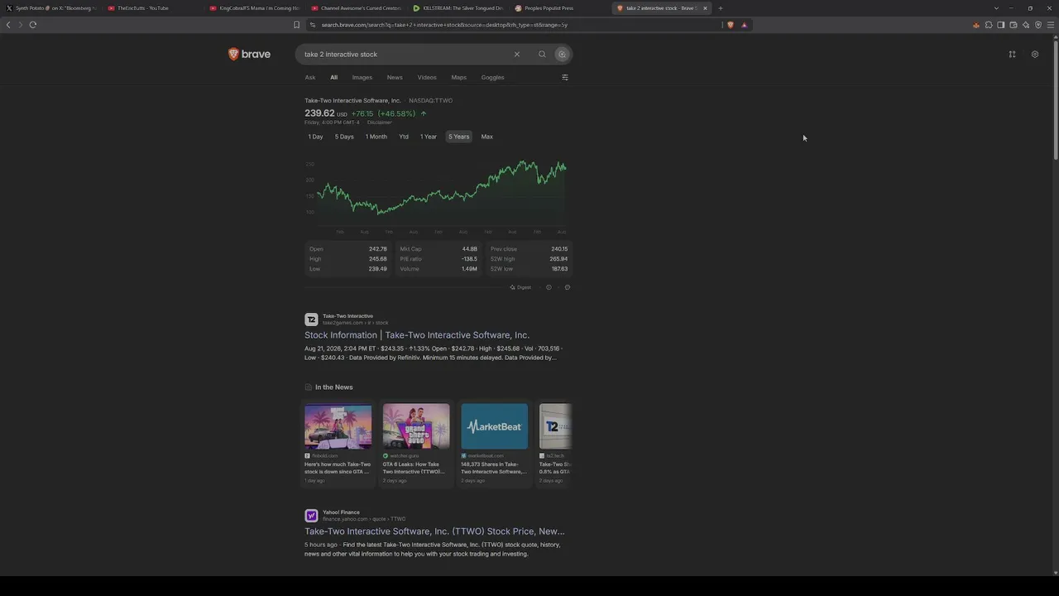
Task: Clear the search query with the X
Action: [x=517, y=55]
